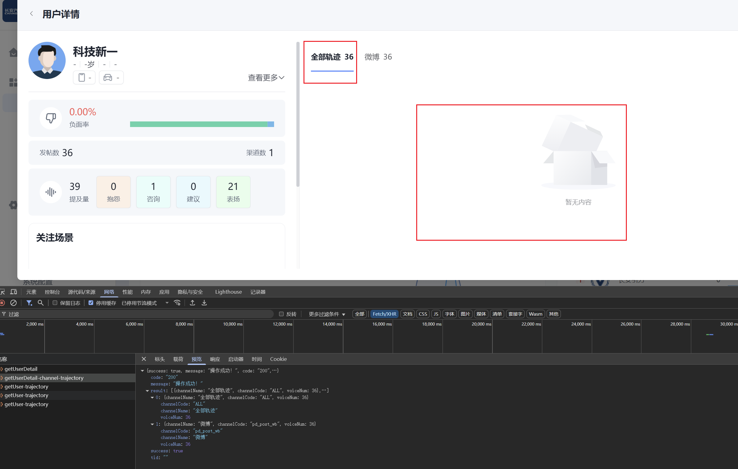738x469 pixels.
Task: Check the 反转 filter checkbox
Action: point(281,314)
